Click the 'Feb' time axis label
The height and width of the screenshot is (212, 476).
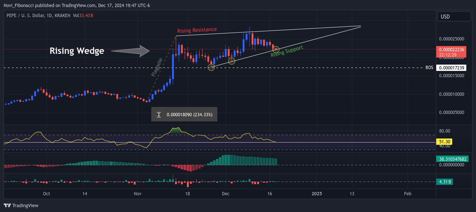[408, 194]
